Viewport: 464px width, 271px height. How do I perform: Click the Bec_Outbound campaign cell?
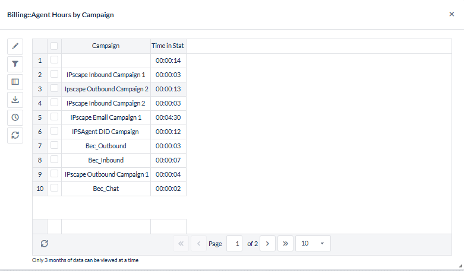[x=106, y=146]
